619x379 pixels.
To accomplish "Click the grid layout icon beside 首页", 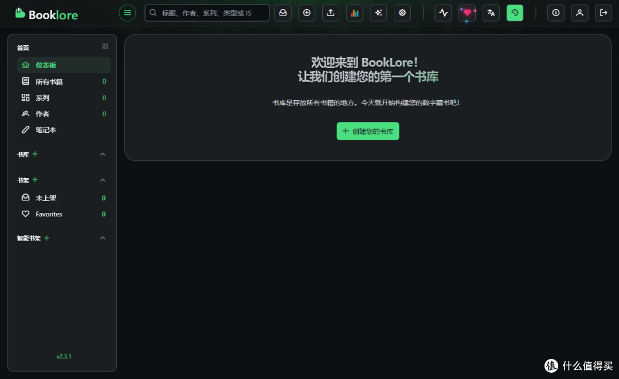I will pos(105,46).
